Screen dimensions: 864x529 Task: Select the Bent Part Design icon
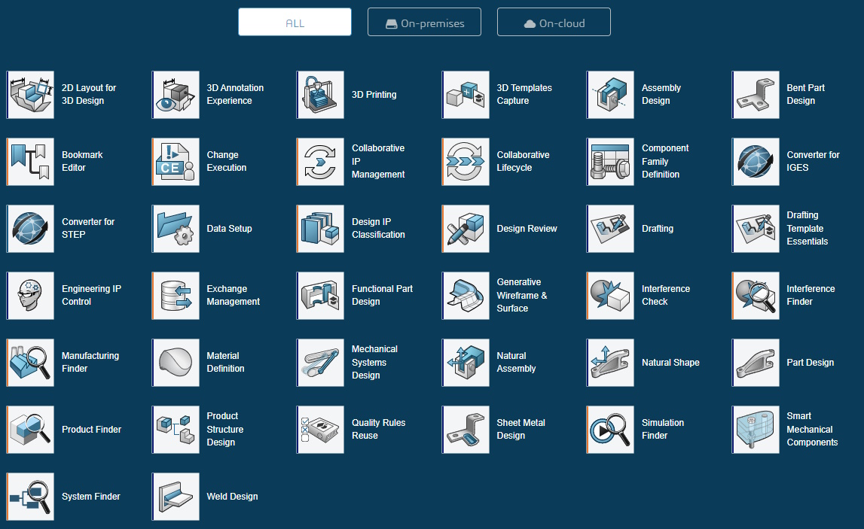coord(756,95)
